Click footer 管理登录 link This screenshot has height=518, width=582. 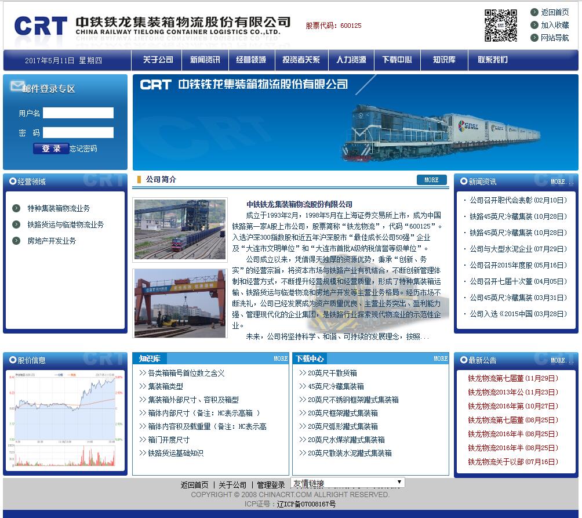coord(271,485)
